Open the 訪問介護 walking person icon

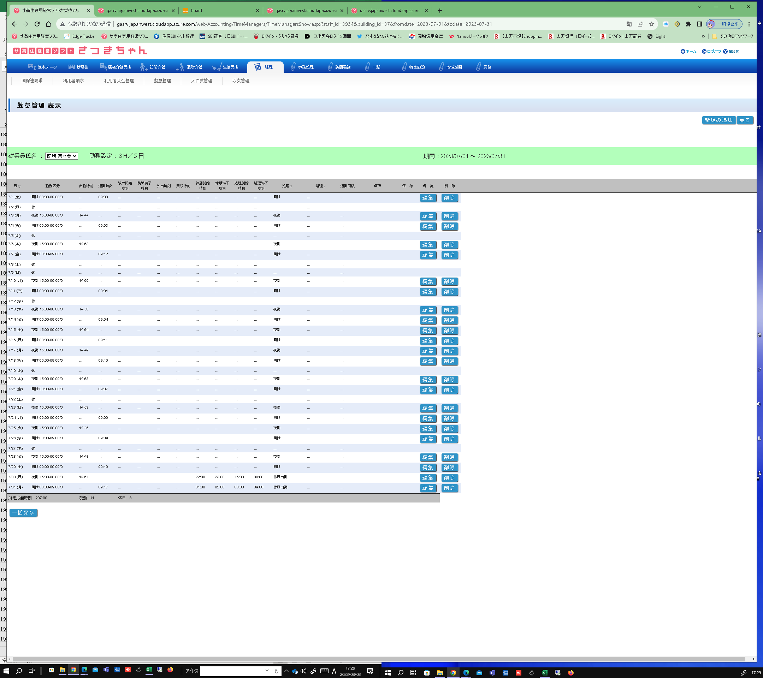click(143, 67)
